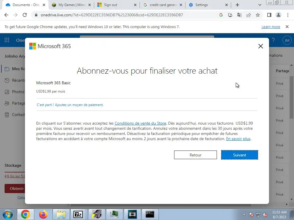This screenshot has width=294, height=220.
Task: Open a new browser tab
Action: pyautogui.click(x=237, y=5)
